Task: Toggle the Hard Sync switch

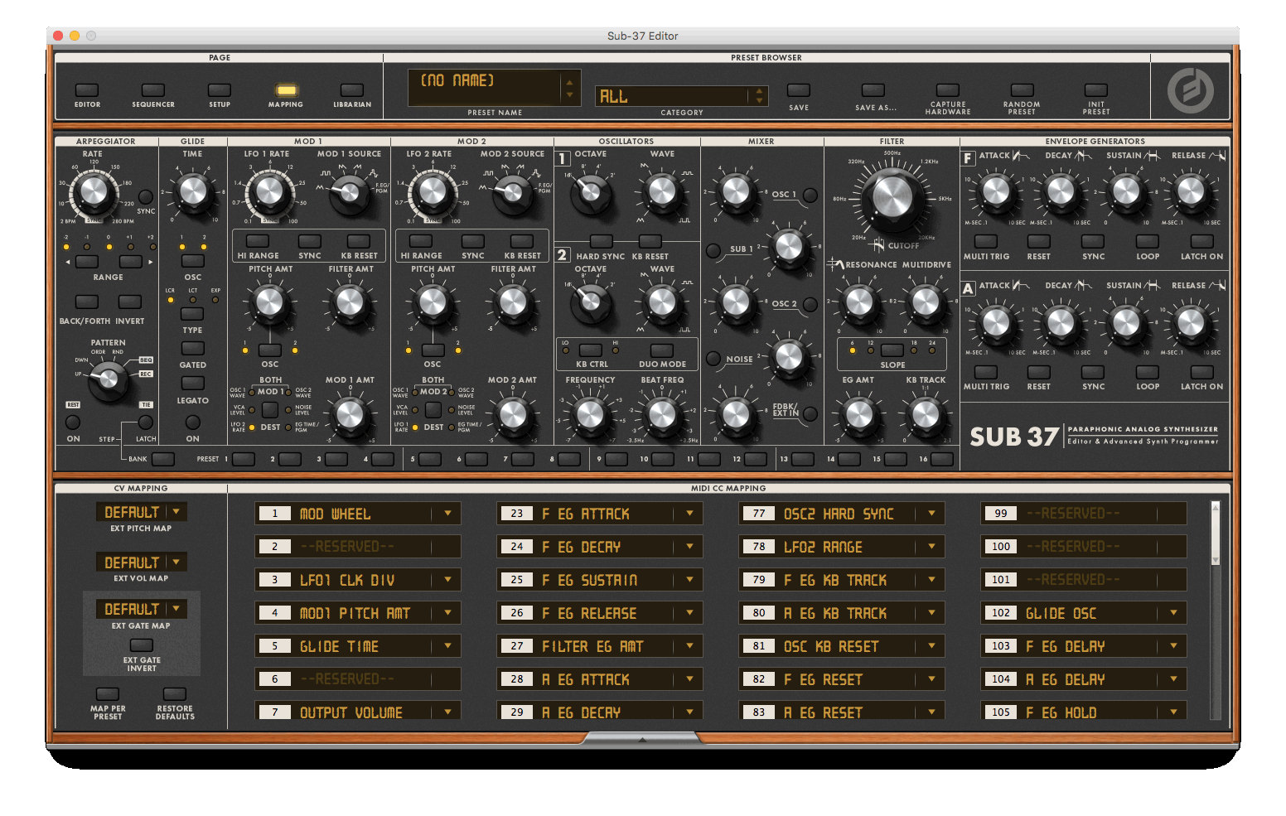Action: point(601,242)
